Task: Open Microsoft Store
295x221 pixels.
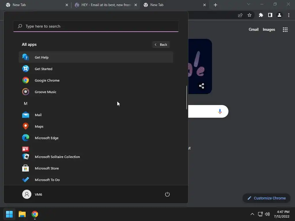Action: pyautogui.click(x=96, y=168)
